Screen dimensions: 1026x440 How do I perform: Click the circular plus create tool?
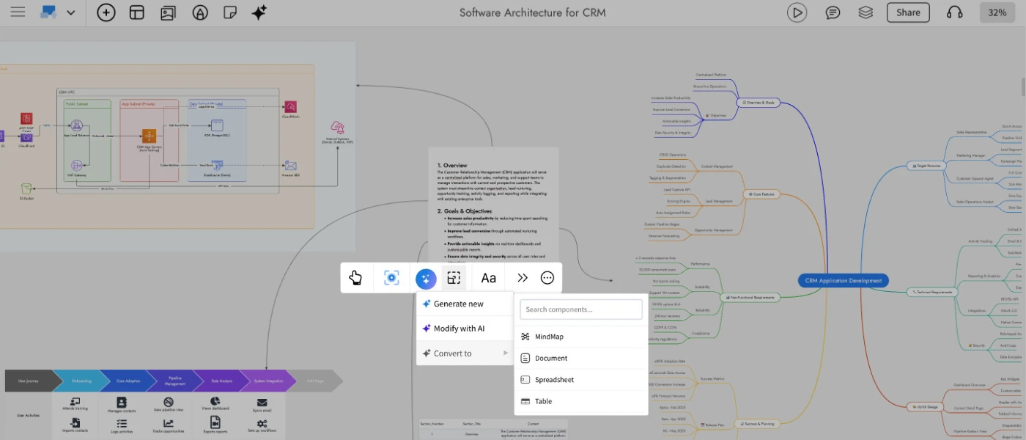click(106, 12)
